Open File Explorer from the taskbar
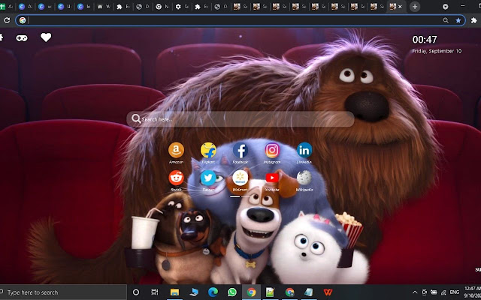 174,292
